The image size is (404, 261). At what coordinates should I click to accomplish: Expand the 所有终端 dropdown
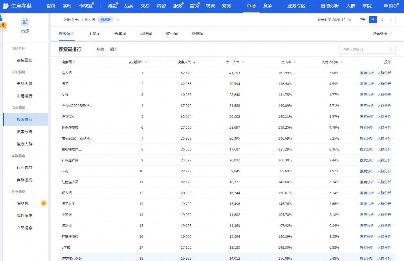click(x=382, y=34)
